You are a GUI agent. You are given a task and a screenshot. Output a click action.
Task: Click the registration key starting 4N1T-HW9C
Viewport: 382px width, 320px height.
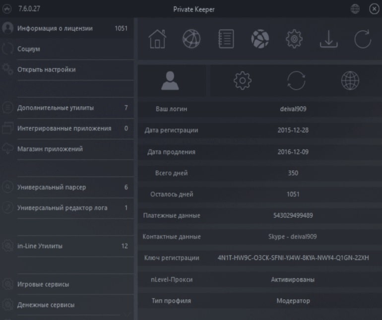[293, 258]
